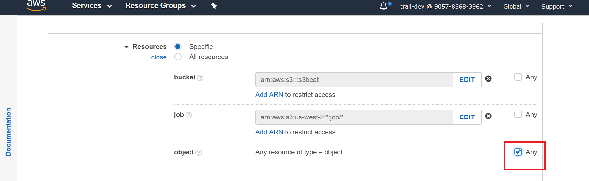Collapse the Resources section arrow

point(127,47)
